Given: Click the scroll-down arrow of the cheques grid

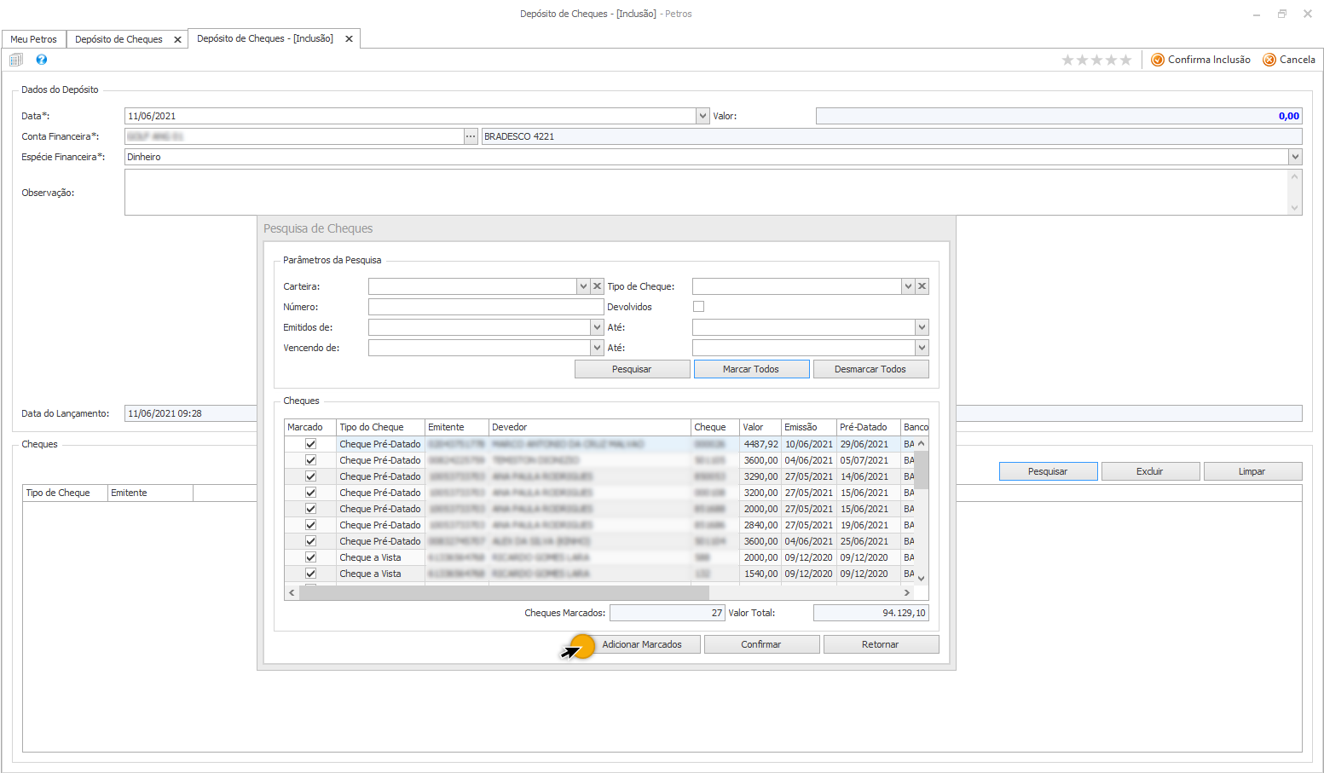Looking at the screenshot, I should click(922, 579).
